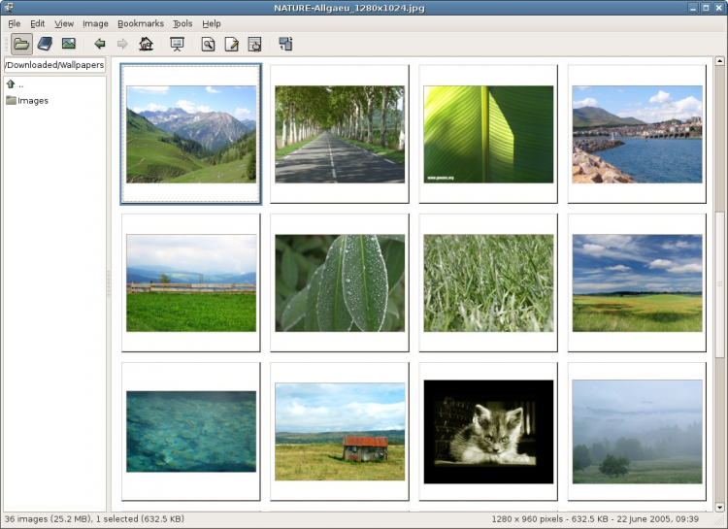The image size is (728, 529).
Task: Click the grayed forward arrow icon
Action: [122, 44]
